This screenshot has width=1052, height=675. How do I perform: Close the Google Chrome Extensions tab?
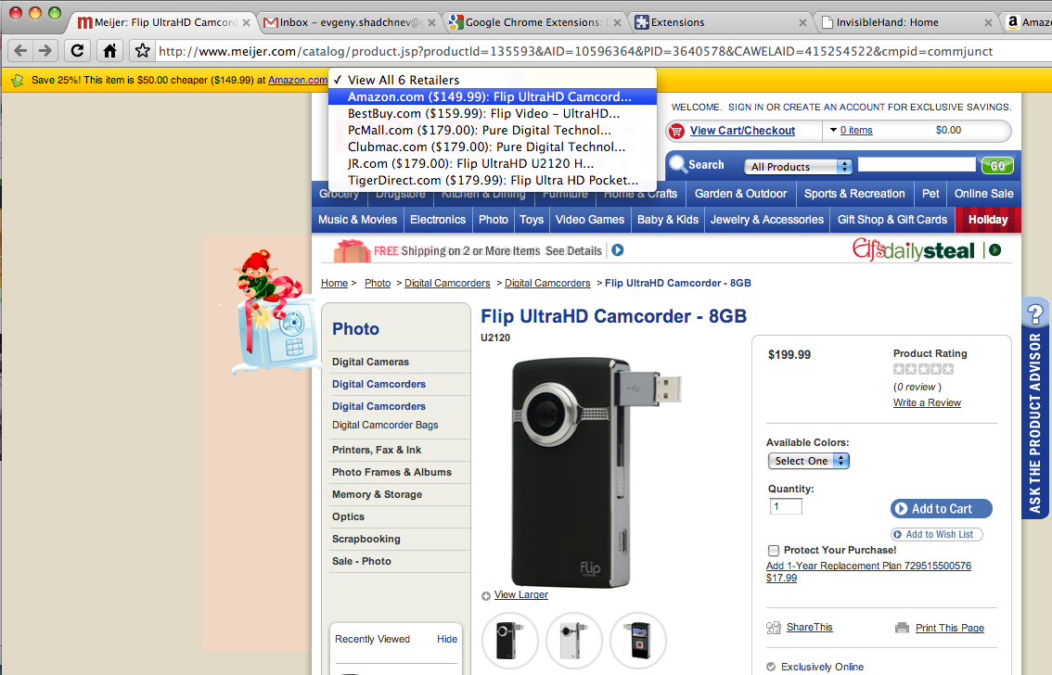(x=617, y=23)
